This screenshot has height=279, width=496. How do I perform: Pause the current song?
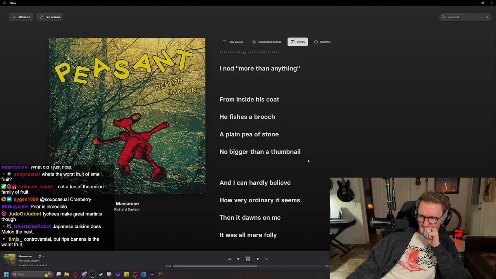click(x=248, y=259)
